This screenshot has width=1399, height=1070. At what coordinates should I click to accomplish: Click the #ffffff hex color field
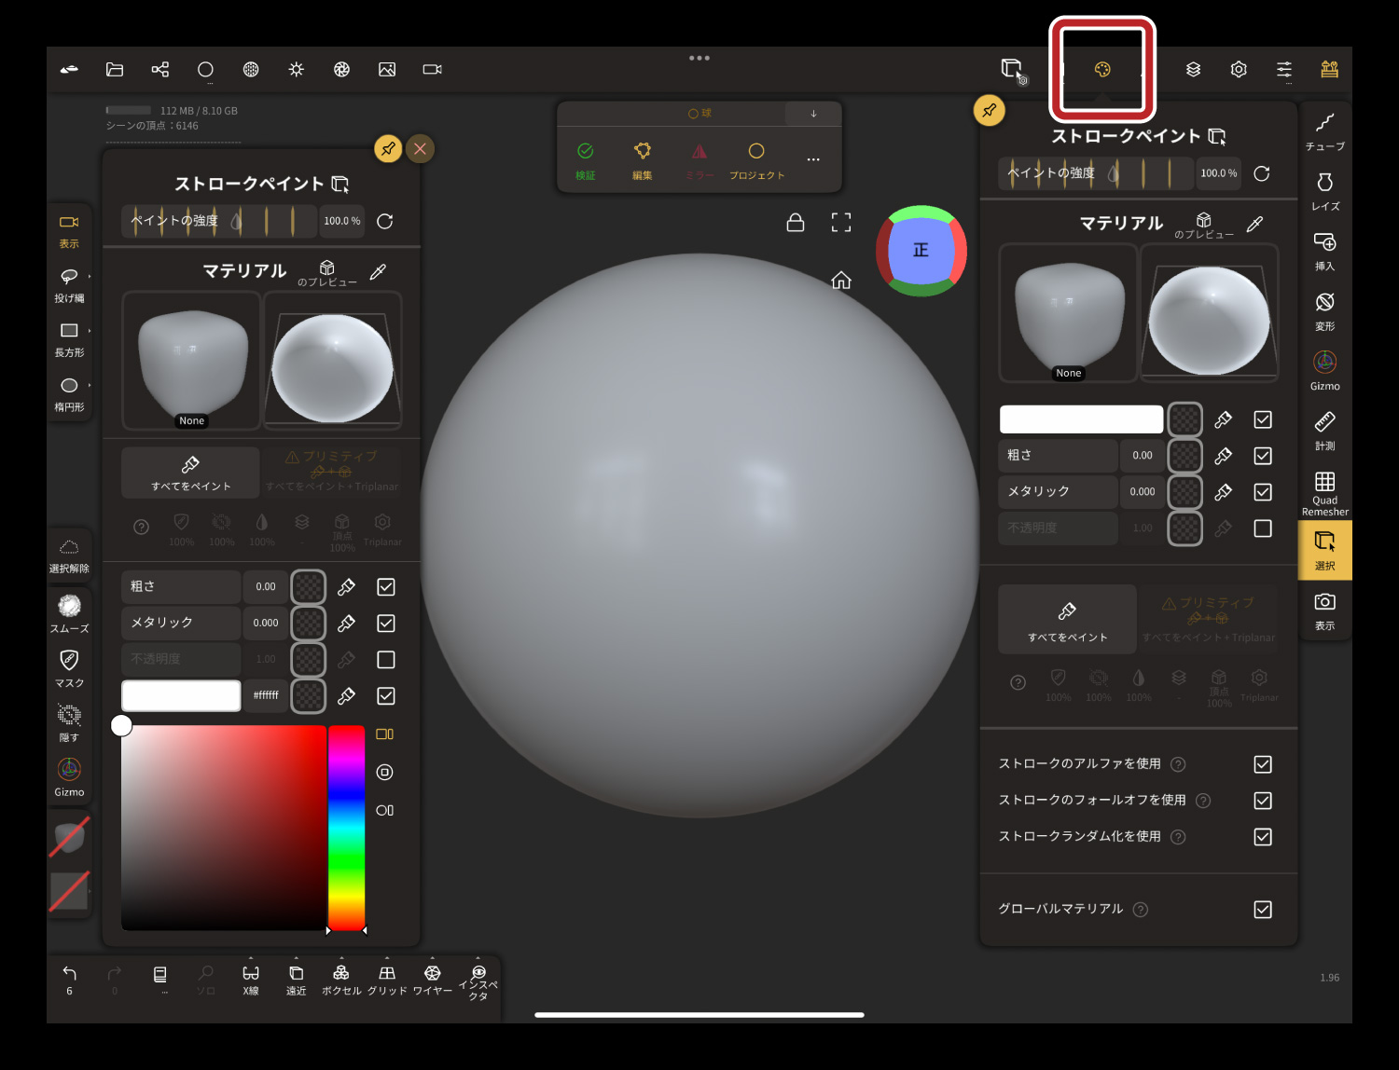pyautogui.click(x=266, y=695)
